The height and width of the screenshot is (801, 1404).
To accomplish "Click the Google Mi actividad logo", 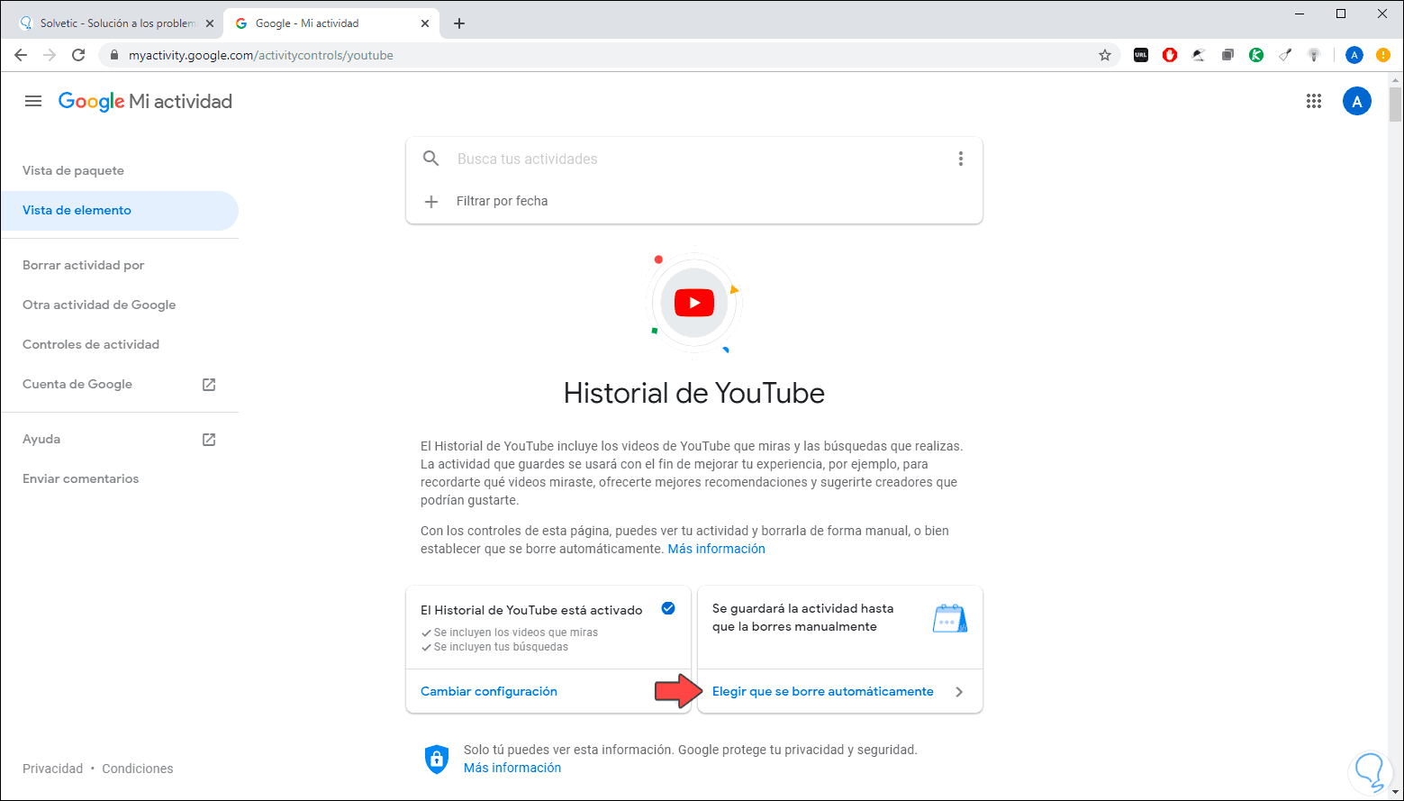I will [145, 102].
